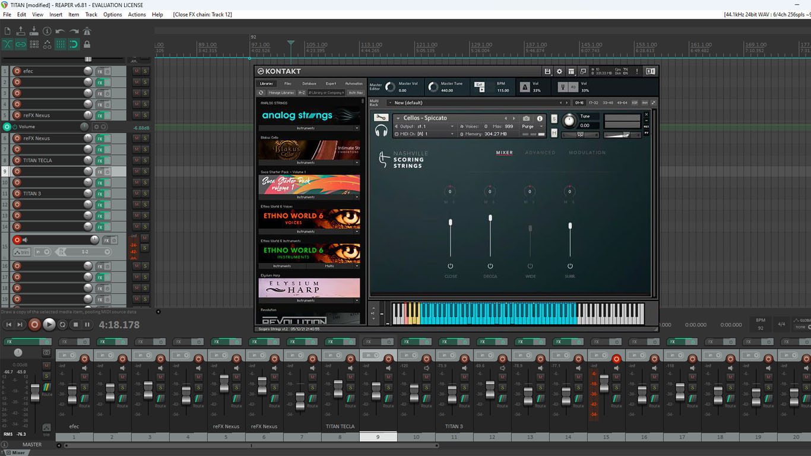Toggle envelope points move-with-items icon
Viewport: 811px width, 456px height.
47,44
